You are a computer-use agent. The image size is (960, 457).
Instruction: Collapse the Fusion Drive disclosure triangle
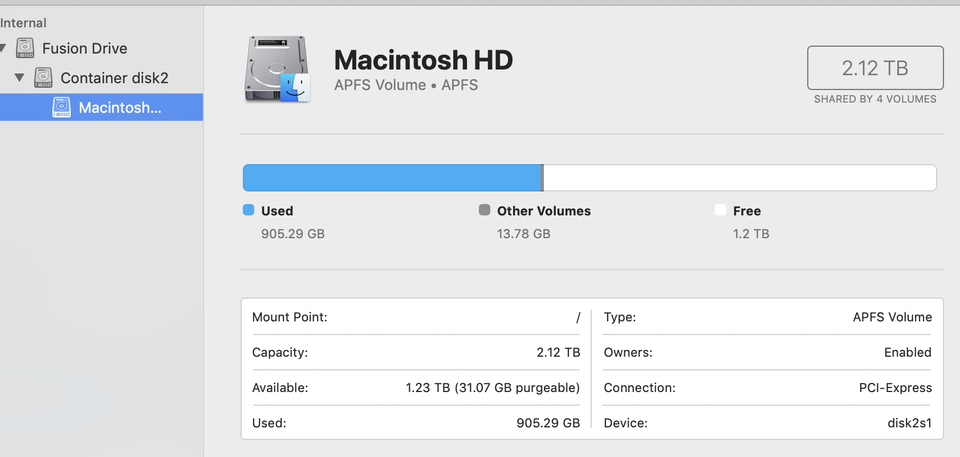click(2, 48)
